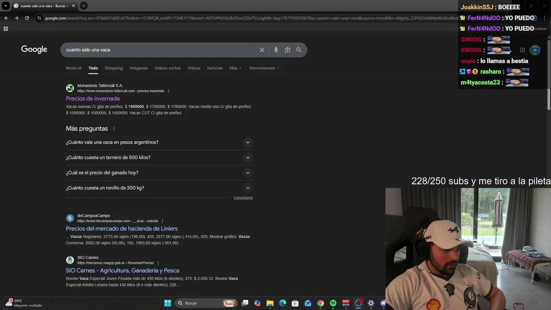
Task: Close the 'cuanto sale una vaca' tab
Action: pos(73,6)
